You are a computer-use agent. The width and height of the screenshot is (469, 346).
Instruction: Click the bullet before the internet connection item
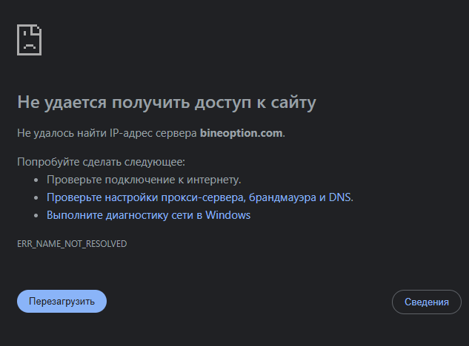pos(37,180)
